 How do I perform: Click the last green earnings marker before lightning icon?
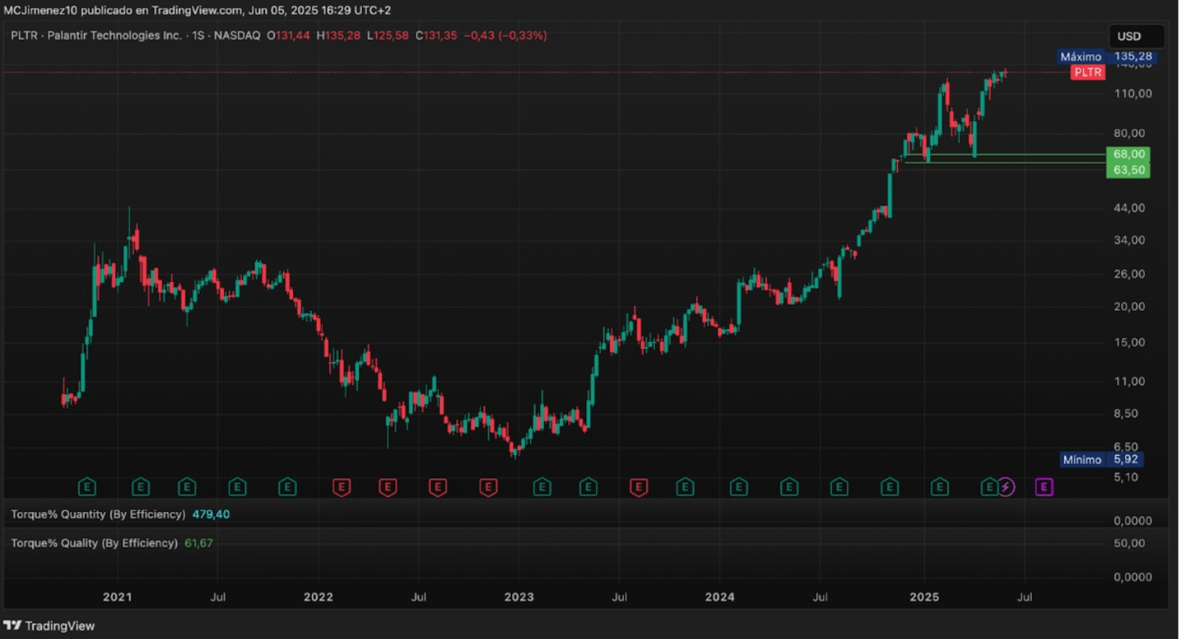click(989, 488)
